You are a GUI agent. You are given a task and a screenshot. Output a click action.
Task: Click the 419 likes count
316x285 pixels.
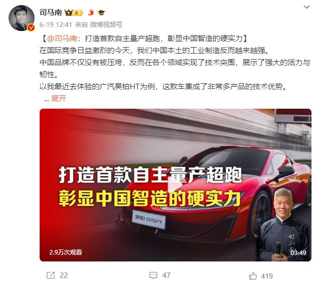coord(267,276)
